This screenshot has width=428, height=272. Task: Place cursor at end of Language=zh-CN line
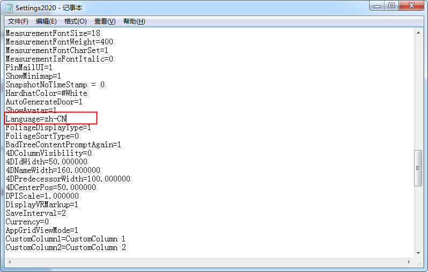pyautogui.click(x=67, y=119)
